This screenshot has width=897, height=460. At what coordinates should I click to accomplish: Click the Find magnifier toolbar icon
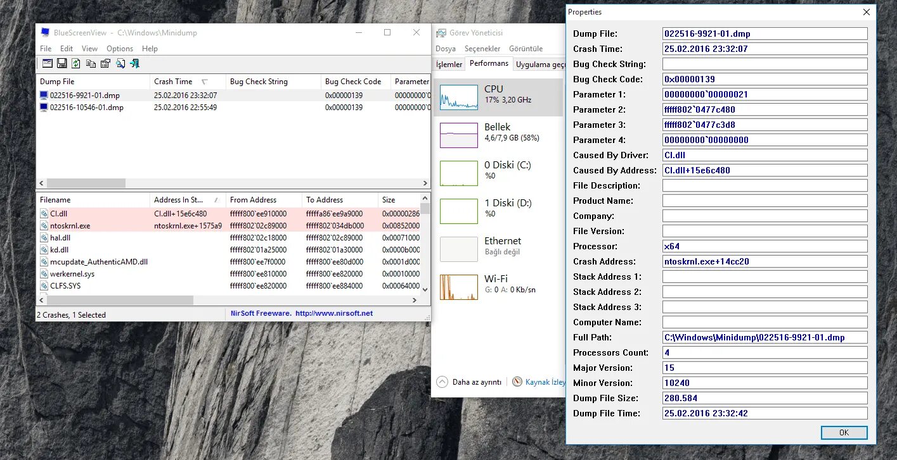click(x=120, y=63)
